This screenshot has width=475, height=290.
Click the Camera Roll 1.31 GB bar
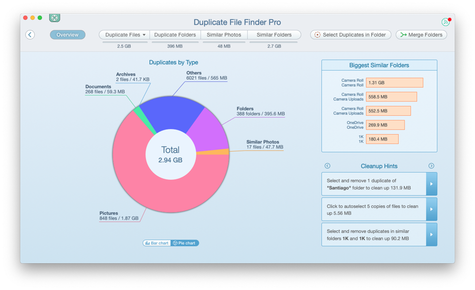click(394, 83)
